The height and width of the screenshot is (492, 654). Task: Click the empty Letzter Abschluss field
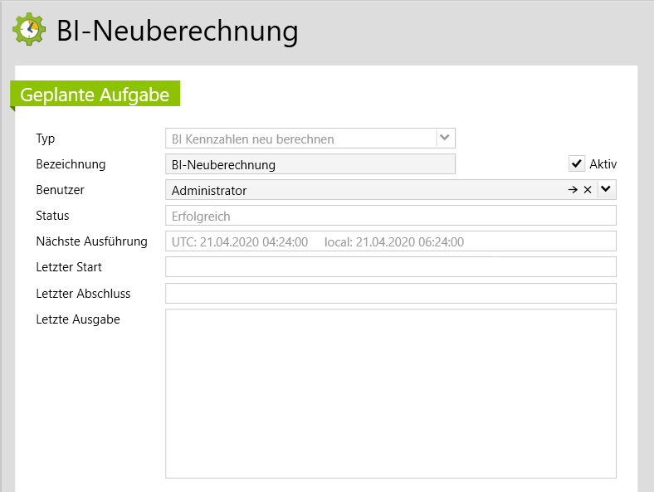(390, 294)
